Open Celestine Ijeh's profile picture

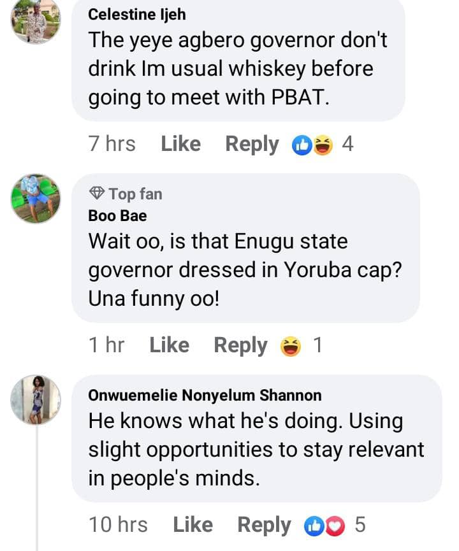pos(36,20)
